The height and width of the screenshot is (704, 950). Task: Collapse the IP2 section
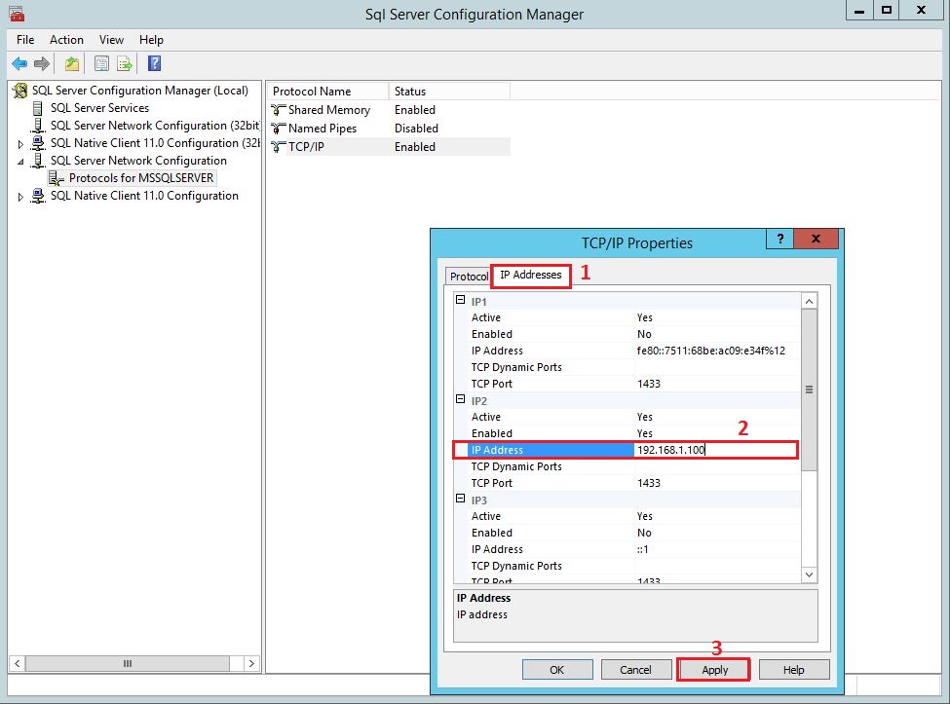(x=461, y=399)
